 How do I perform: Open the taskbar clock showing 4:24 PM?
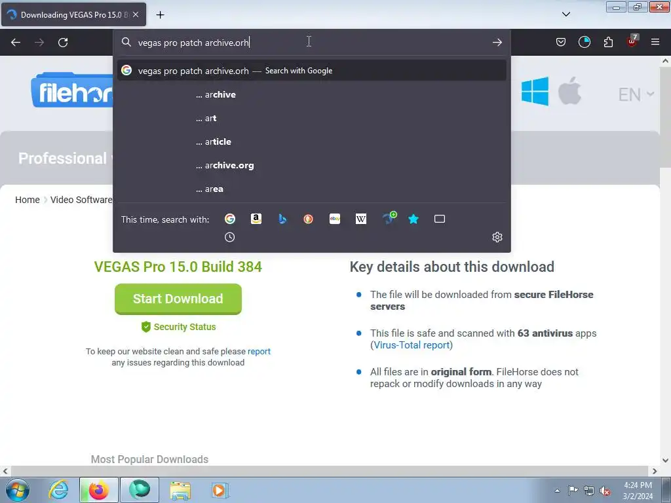coord(638,491)
